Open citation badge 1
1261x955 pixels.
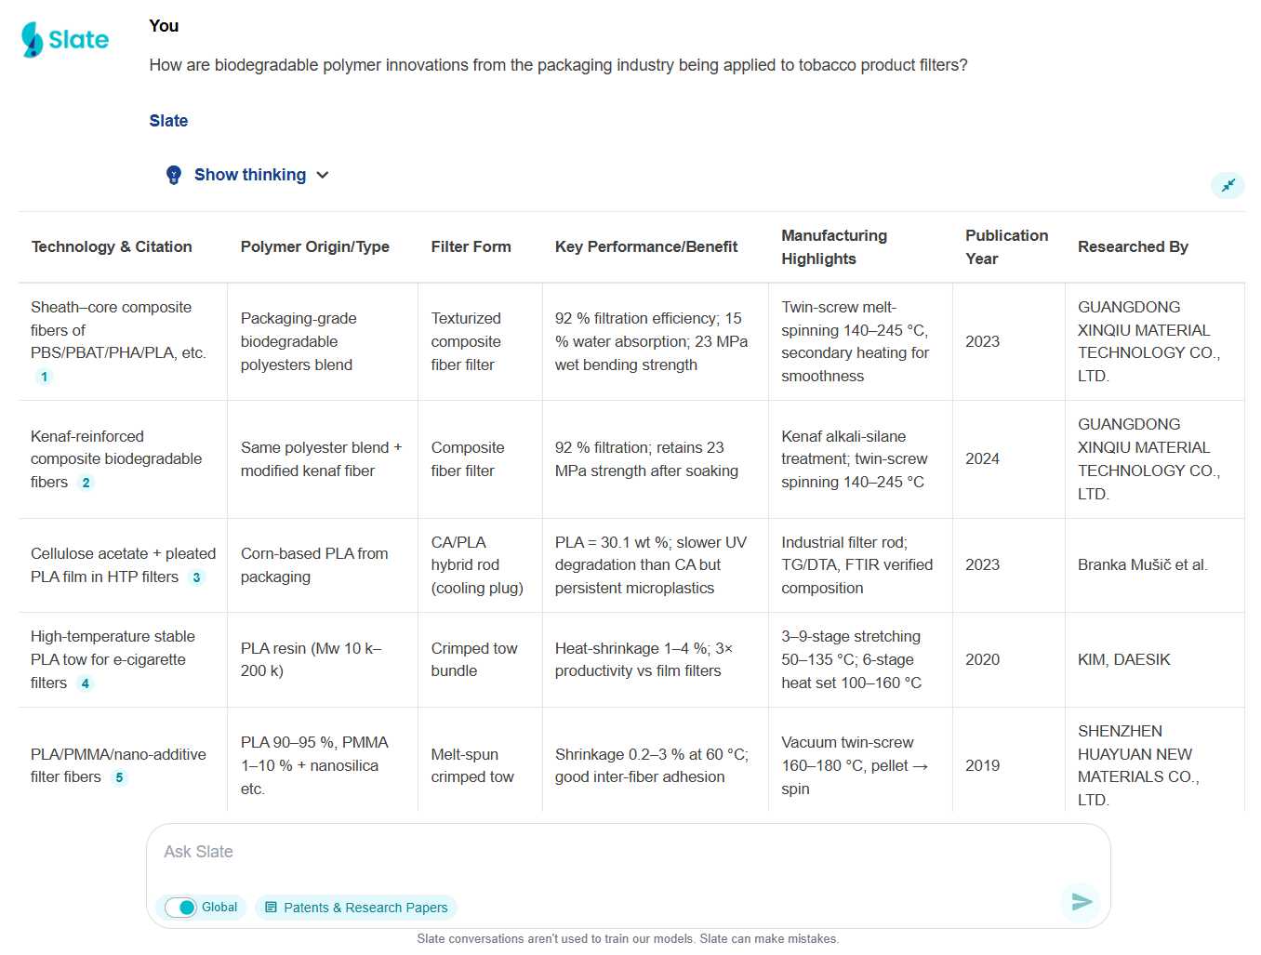[44, 377]
